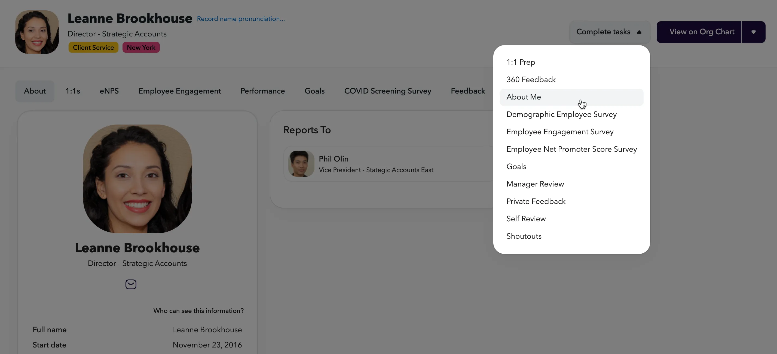Choose Employee Engagement Survey from the menu

[572, 132]
